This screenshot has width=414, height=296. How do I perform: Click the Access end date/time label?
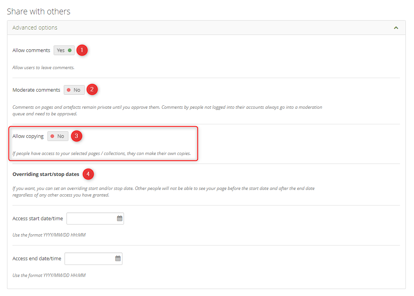(37, 259)
